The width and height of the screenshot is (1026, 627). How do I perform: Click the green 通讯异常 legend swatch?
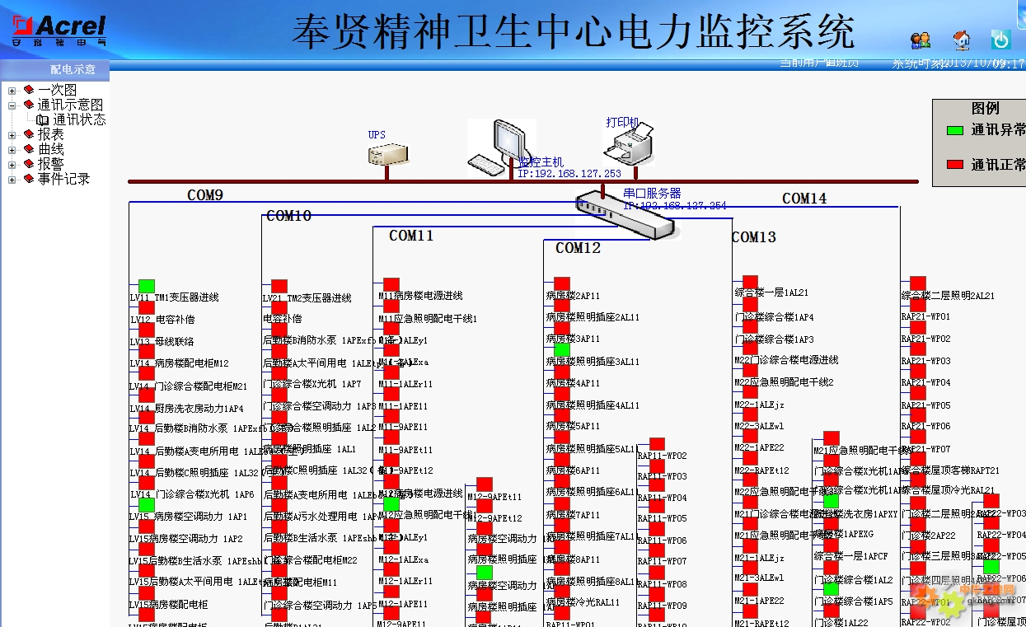coord(955,130)
